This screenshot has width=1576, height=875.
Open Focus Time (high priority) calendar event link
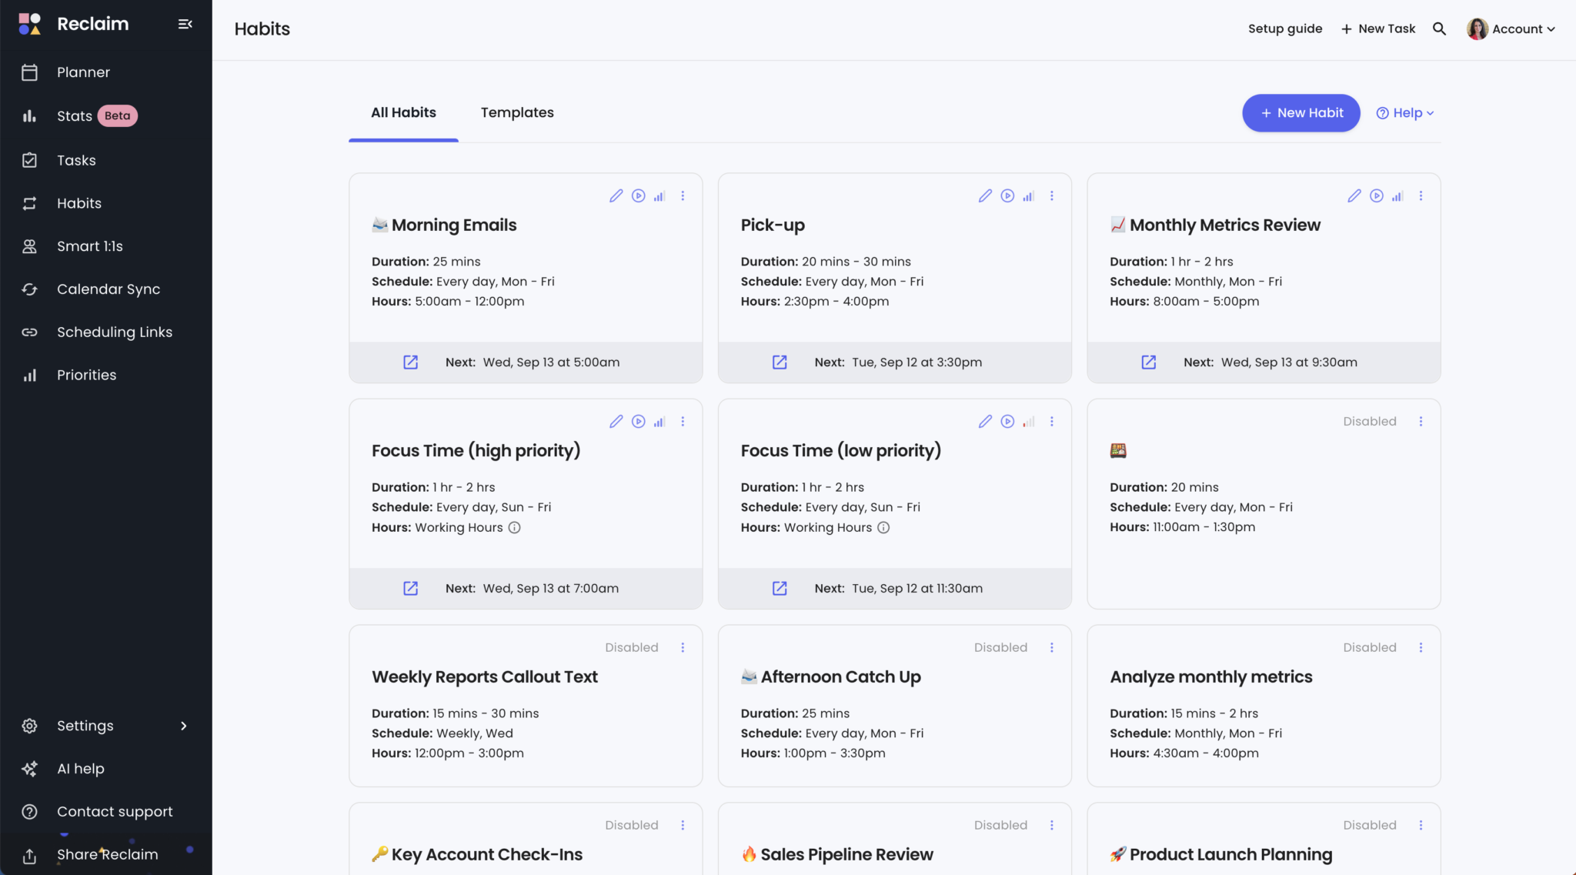coord(410,588)
